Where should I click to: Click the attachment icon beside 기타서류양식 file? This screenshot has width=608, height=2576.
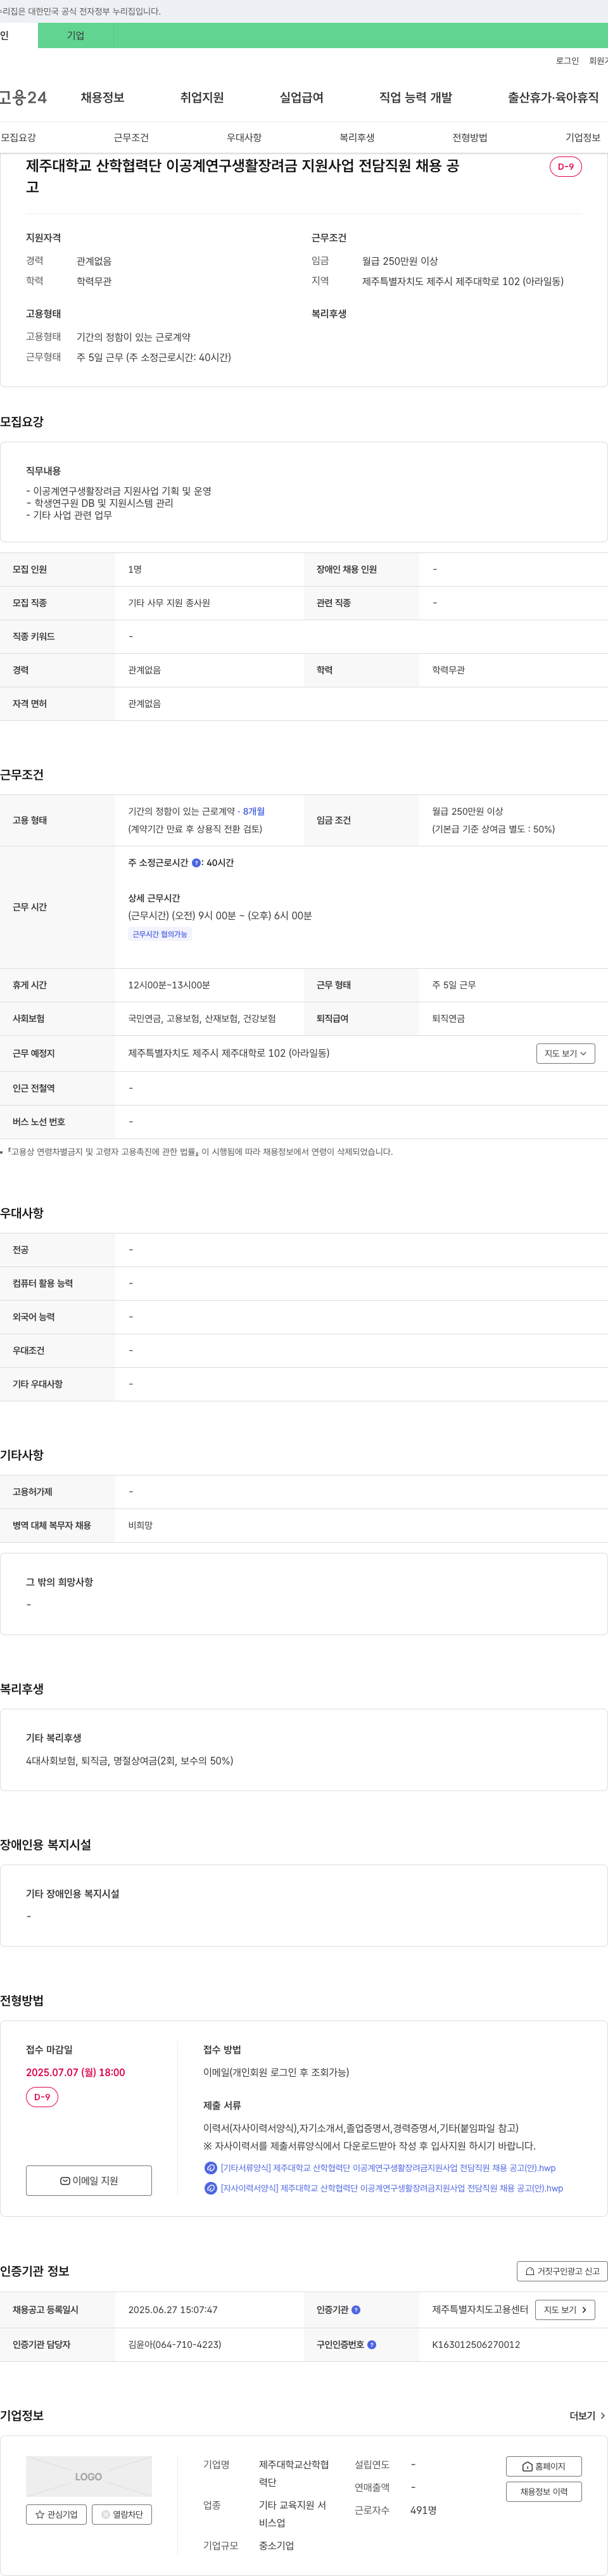210,2168
